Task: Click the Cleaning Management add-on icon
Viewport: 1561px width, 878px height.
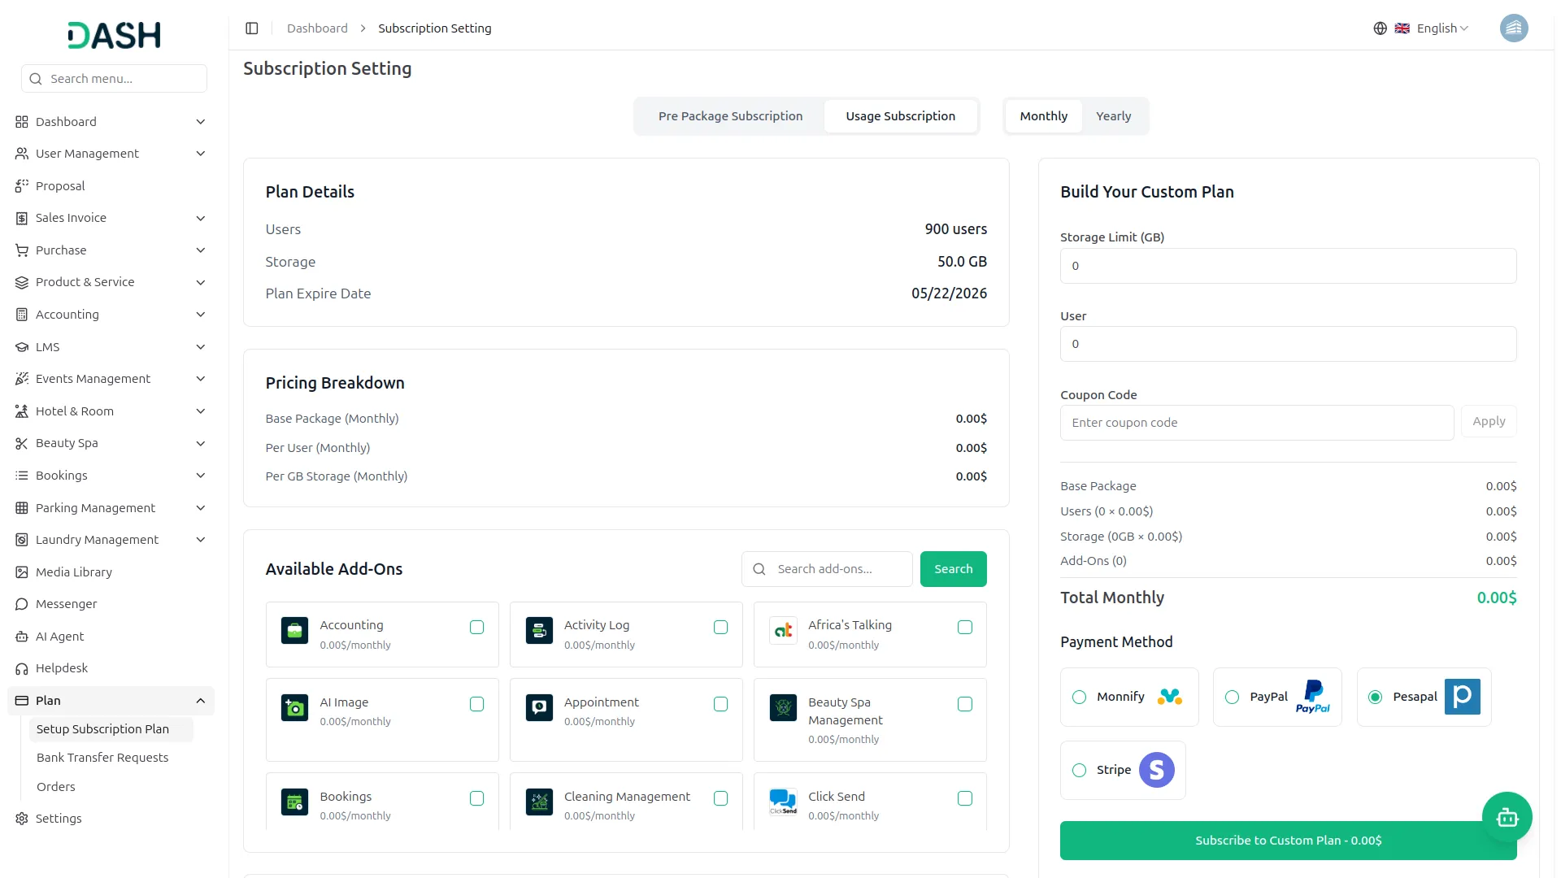Action: (539, 802)
